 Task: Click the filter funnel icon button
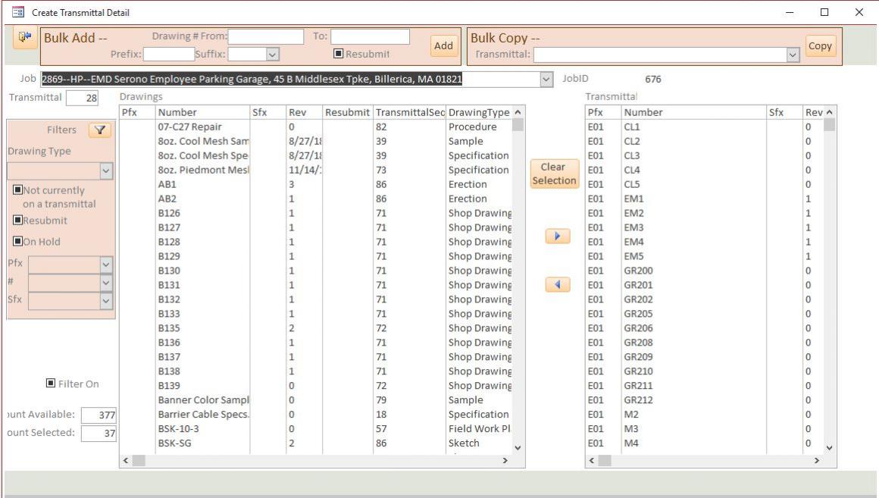click(100, 130)
